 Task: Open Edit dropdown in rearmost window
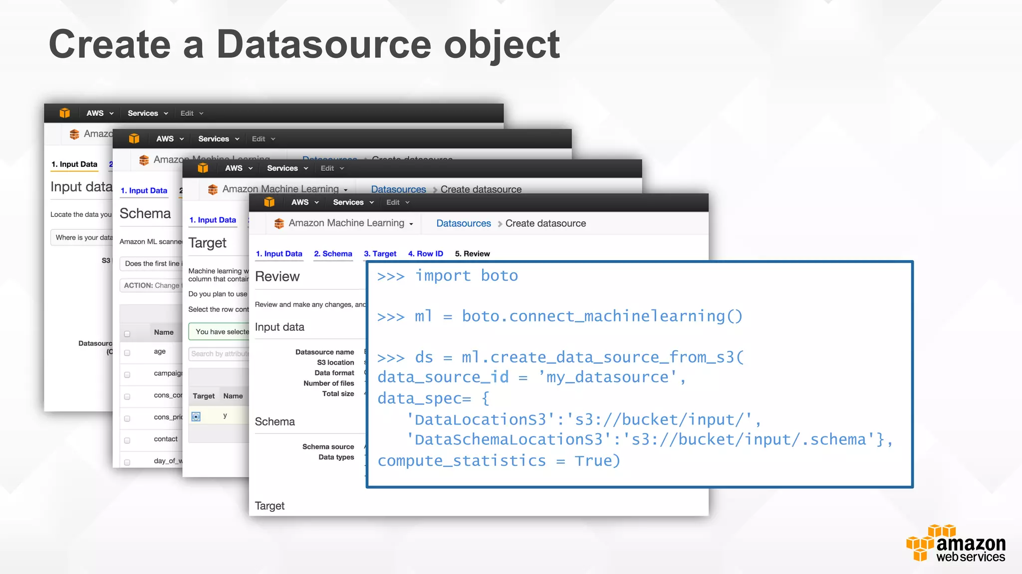pos(192,113)
